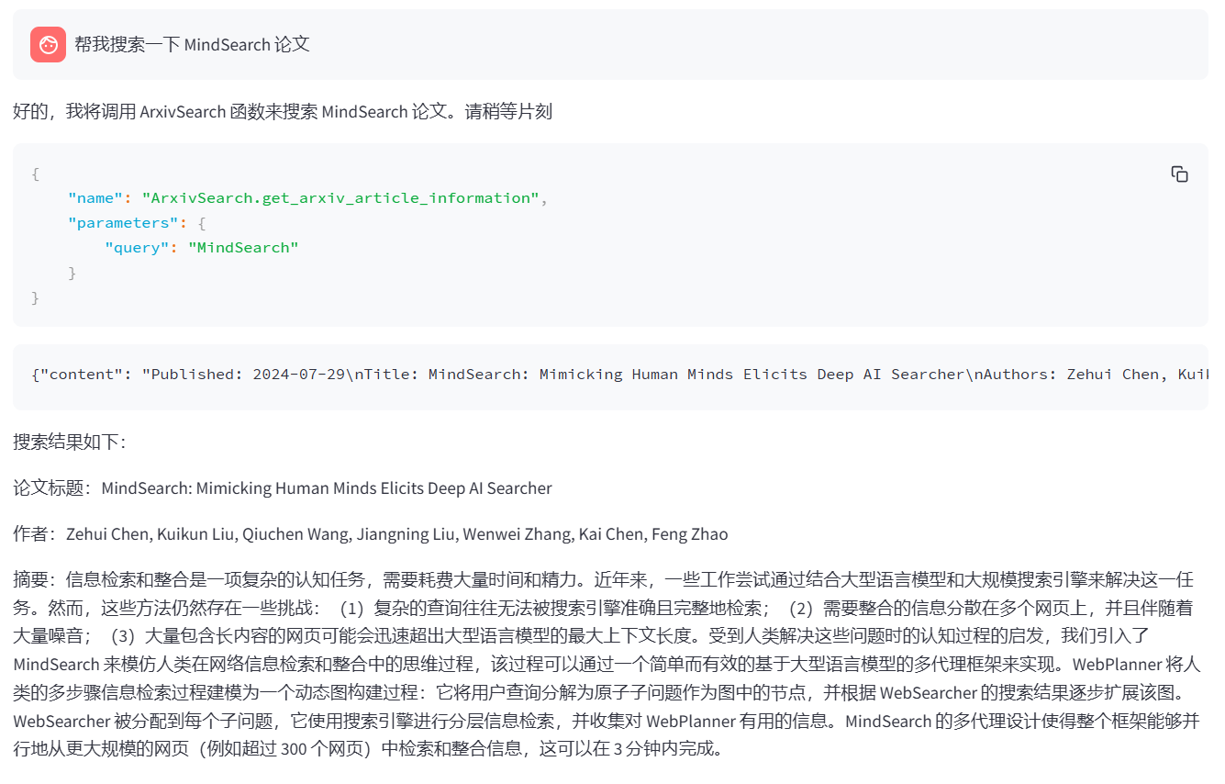This screenshot has height=784, width=1225.
Task: Click the '搜索结果如下:' line
Action: [x=70, y=442]
